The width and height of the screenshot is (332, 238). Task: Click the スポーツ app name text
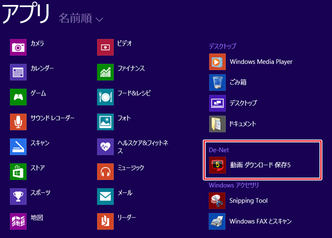point(40,193)
